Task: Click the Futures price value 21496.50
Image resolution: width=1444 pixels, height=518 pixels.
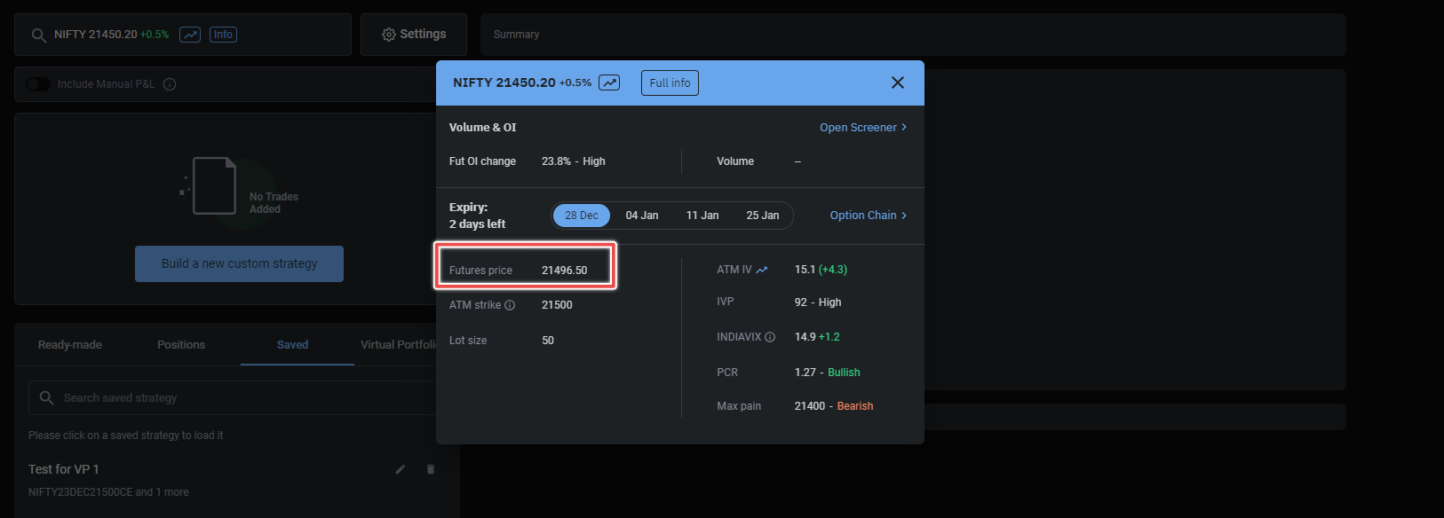Action: 565,271
